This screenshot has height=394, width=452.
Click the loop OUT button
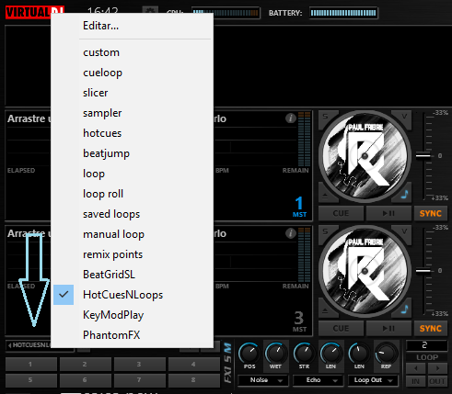click(437, 381)
